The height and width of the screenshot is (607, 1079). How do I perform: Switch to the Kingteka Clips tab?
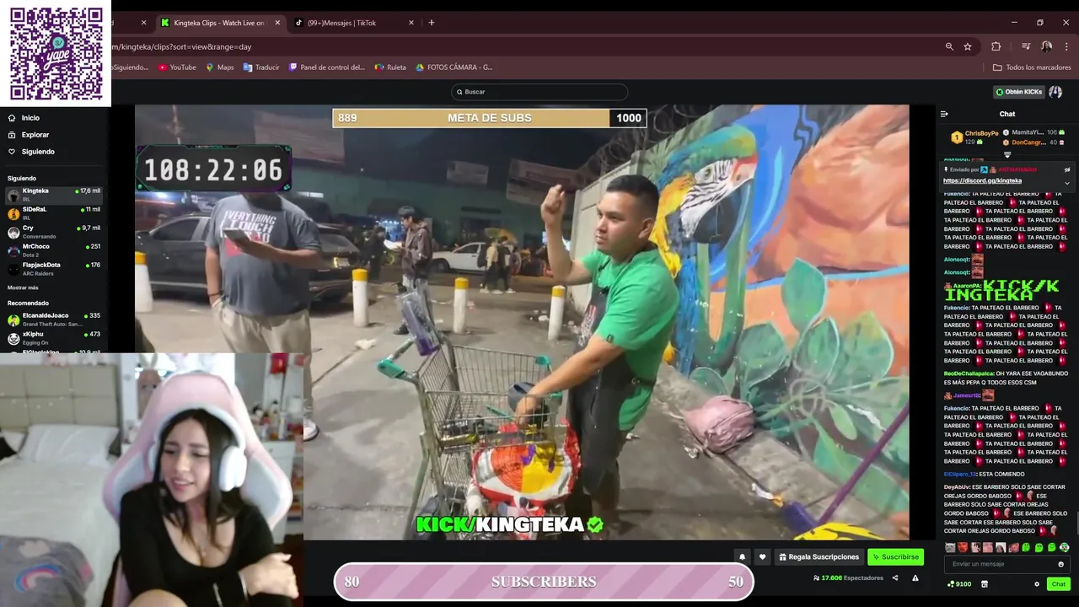[x=220, y=23]
